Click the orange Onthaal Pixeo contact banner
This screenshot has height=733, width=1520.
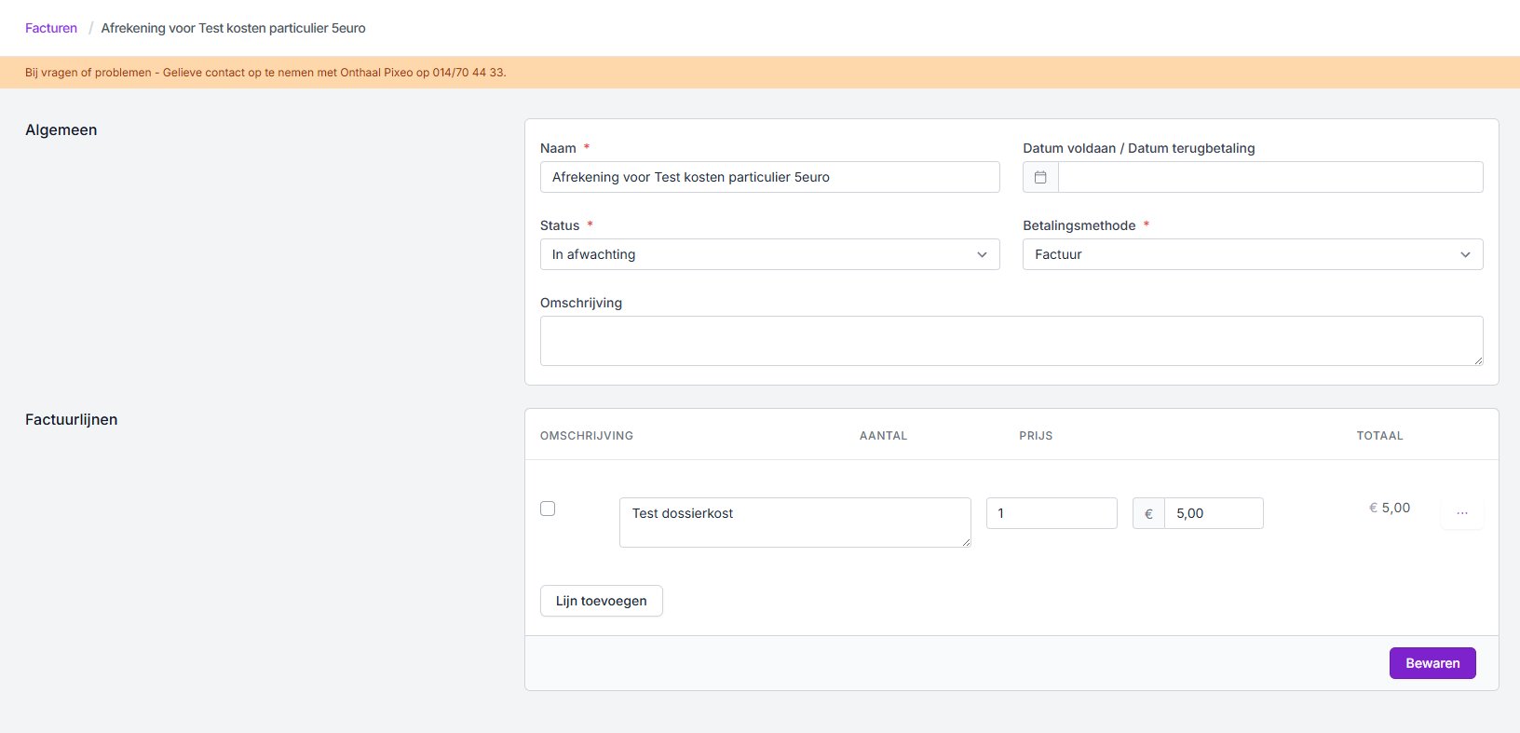[x=265, y=73]
